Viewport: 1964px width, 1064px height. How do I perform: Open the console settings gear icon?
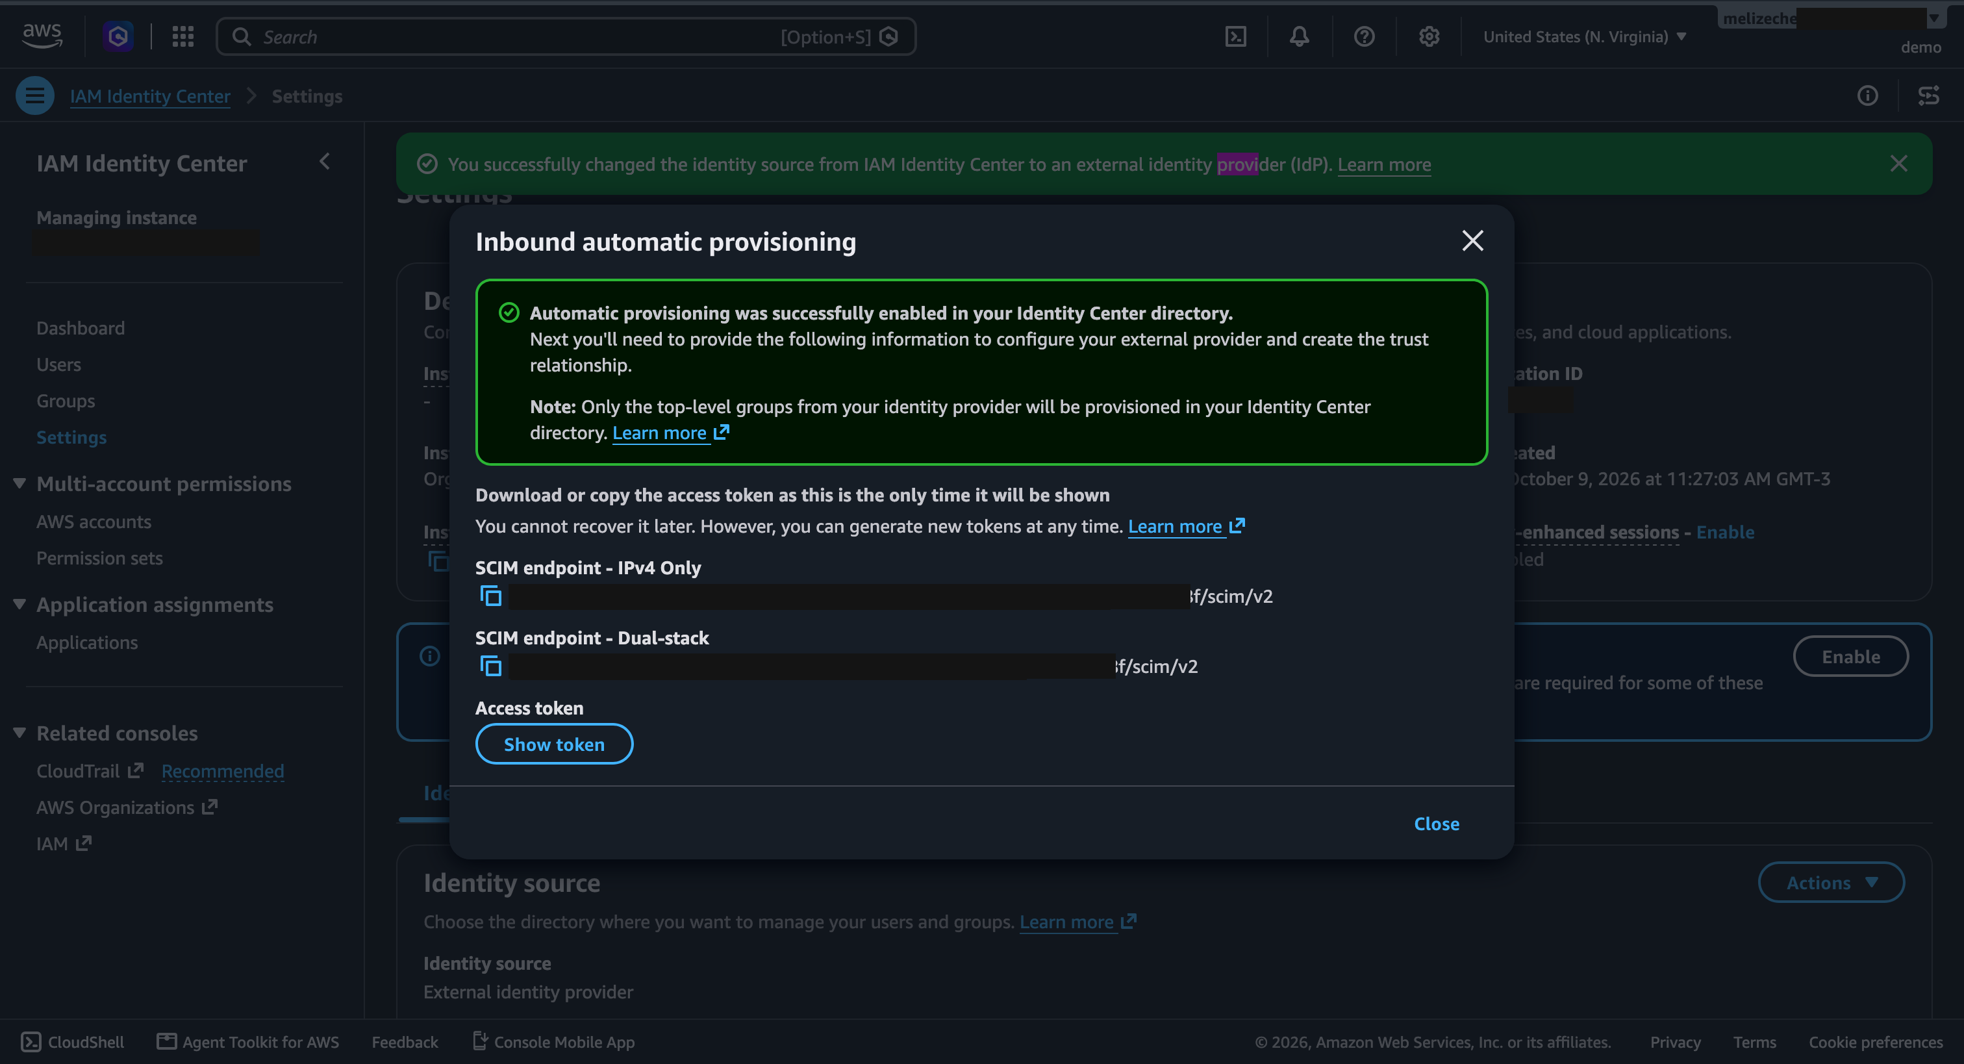(1429, 36)
